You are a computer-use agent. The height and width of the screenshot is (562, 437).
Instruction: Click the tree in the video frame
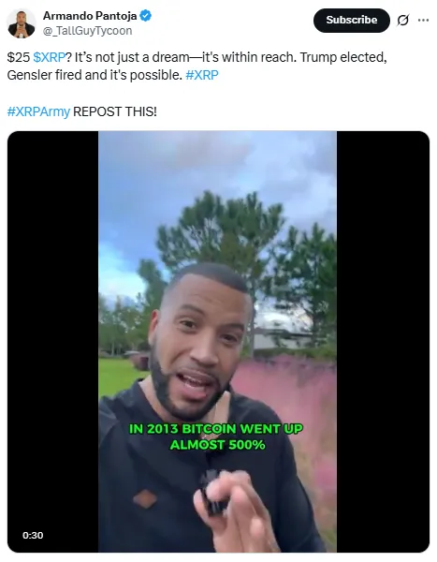pyautogui.click(x=222, y=233)
